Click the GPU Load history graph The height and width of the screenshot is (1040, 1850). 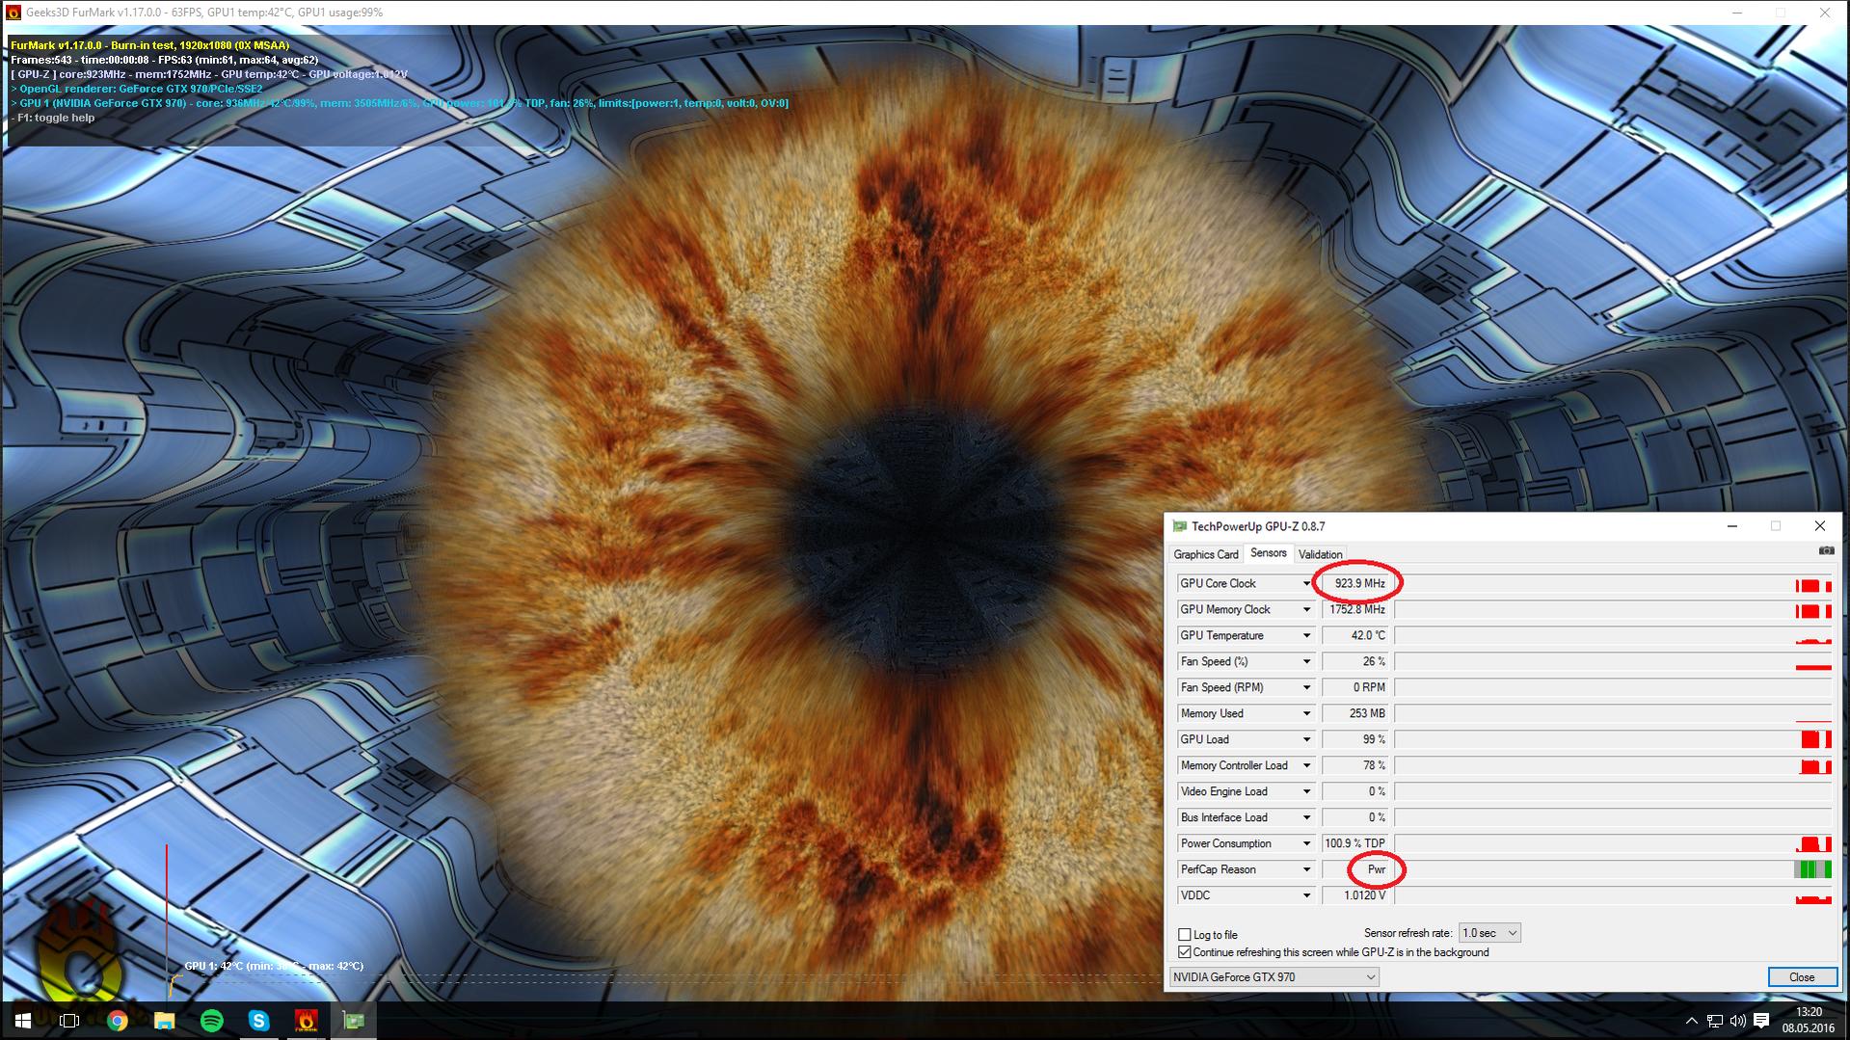click(x=1613, y=740)
